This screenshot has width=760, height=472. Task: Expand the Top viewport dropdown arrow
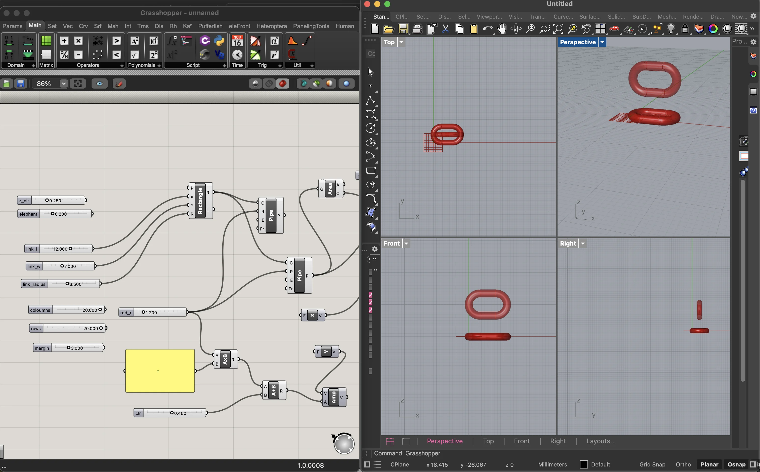click(x=401, y=42)
